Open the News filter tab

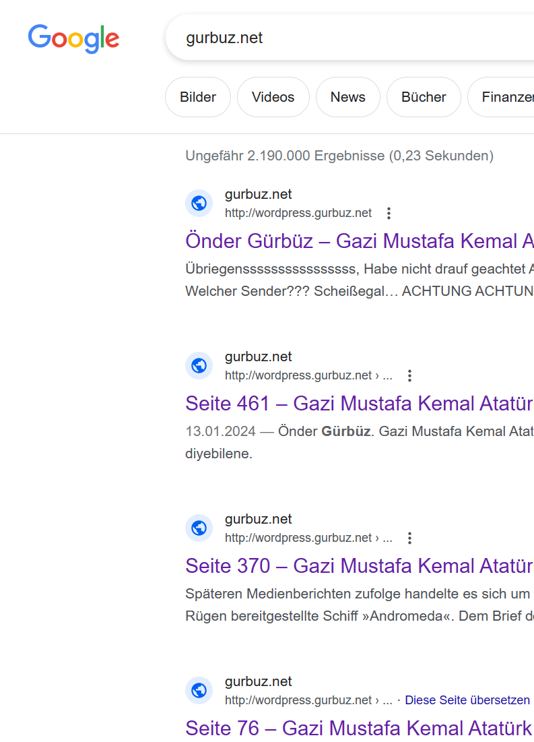tap(347, 97)
